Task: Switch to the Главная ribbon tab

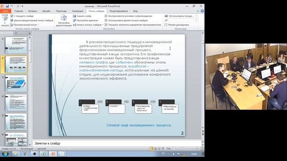Action: coord(19,11)
